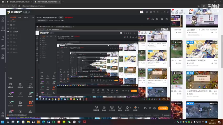Viewport: 223px width, 125px height.
Task: Click the browser address bar
Action: (107, 6)
